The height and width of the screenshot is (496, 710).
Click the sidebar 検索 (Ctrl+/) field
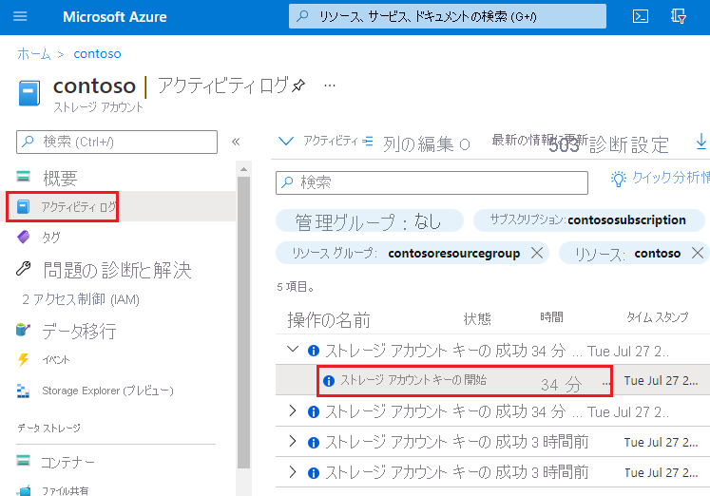tap(117, 143)
